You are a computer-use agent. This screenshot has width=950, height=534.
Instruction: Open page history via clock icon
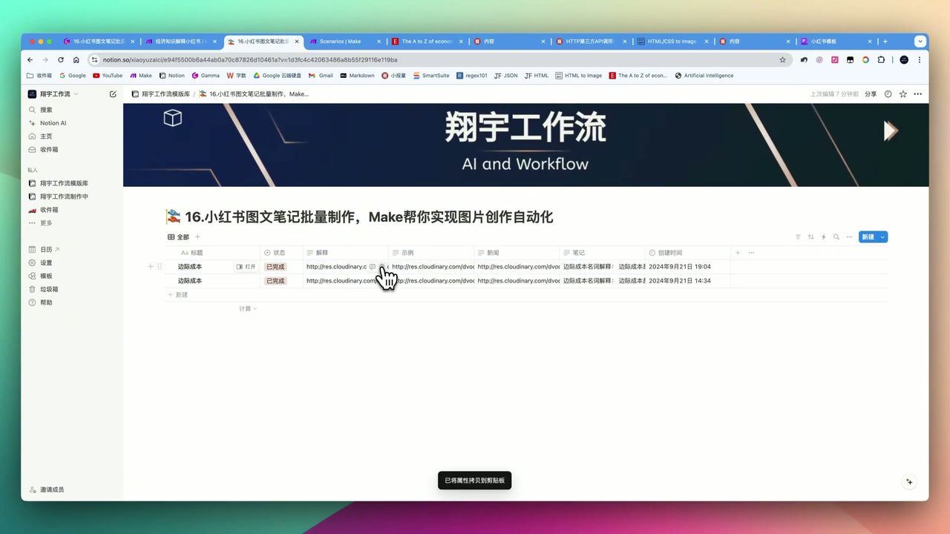(888, 94)
